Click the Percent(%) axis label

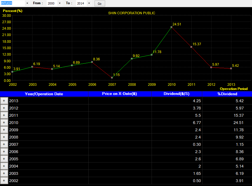click(13, 11)
